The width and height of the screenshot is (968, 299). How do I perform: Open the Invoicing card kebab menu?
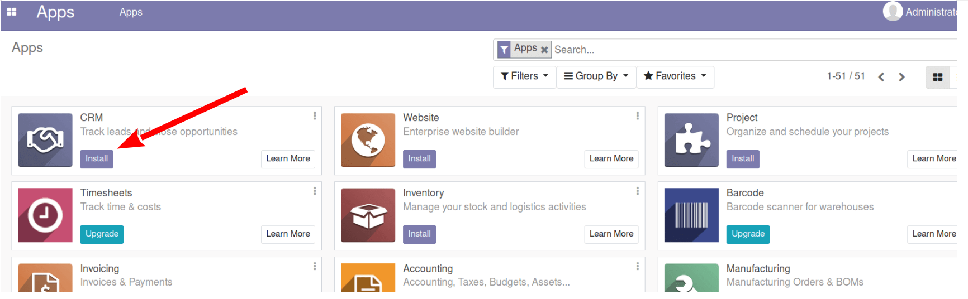tap(315, 267)
